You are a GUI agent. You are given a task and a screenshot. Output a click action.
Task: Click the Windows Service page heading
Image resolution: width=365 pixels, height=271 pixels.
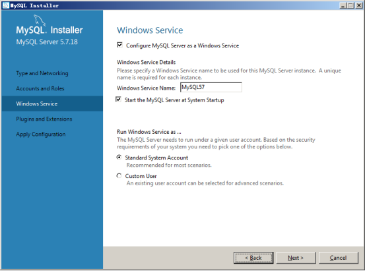point(150,30)
